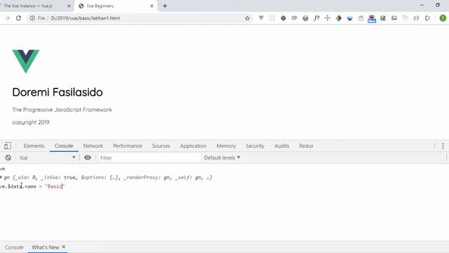Reload the page with the refresh icon
Image resolution: width=449 pixels, height=253 pixels.
[x=19, y=18]
